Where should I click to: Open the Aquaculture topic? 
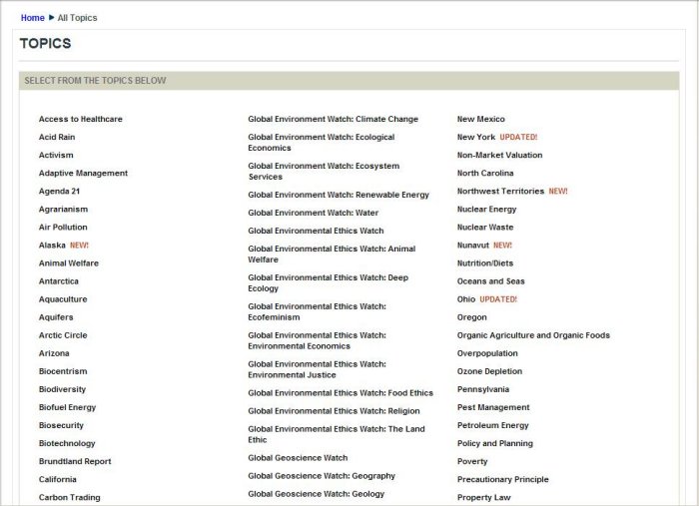click(63, 299)
